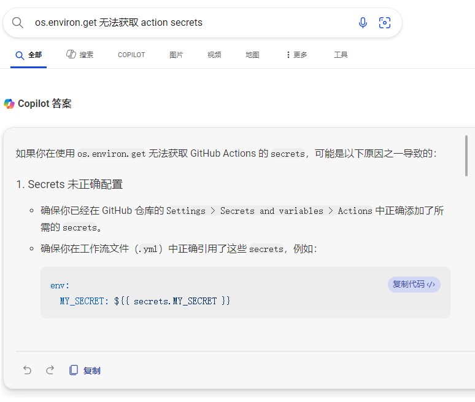475x402 pixels.
Task: Click the 复制代码 button
Action: [x=414, y=285]
